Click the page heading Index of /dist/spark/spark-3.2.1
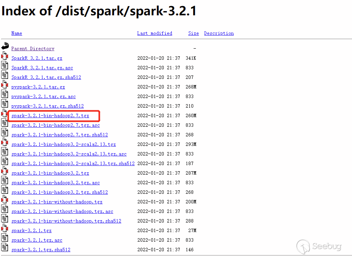The width and height of the screenshot is (352, 257). click(99, 11)
